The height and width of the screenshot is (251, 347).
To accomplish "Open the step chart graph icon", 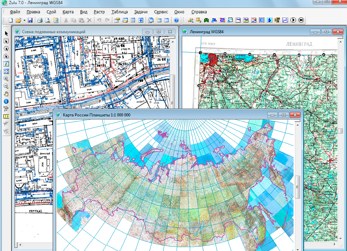I will click(285, 20).
